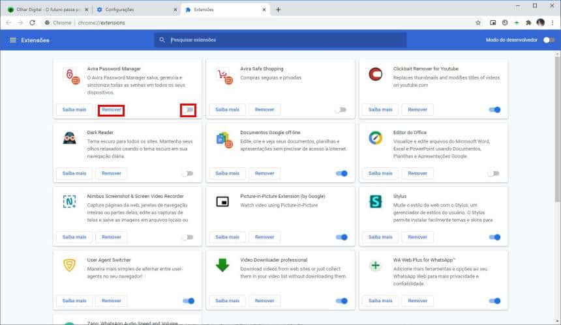The image size is (561, 325).
Task: Click the User Agent Switcher shield icon
Action: (69, 265)
